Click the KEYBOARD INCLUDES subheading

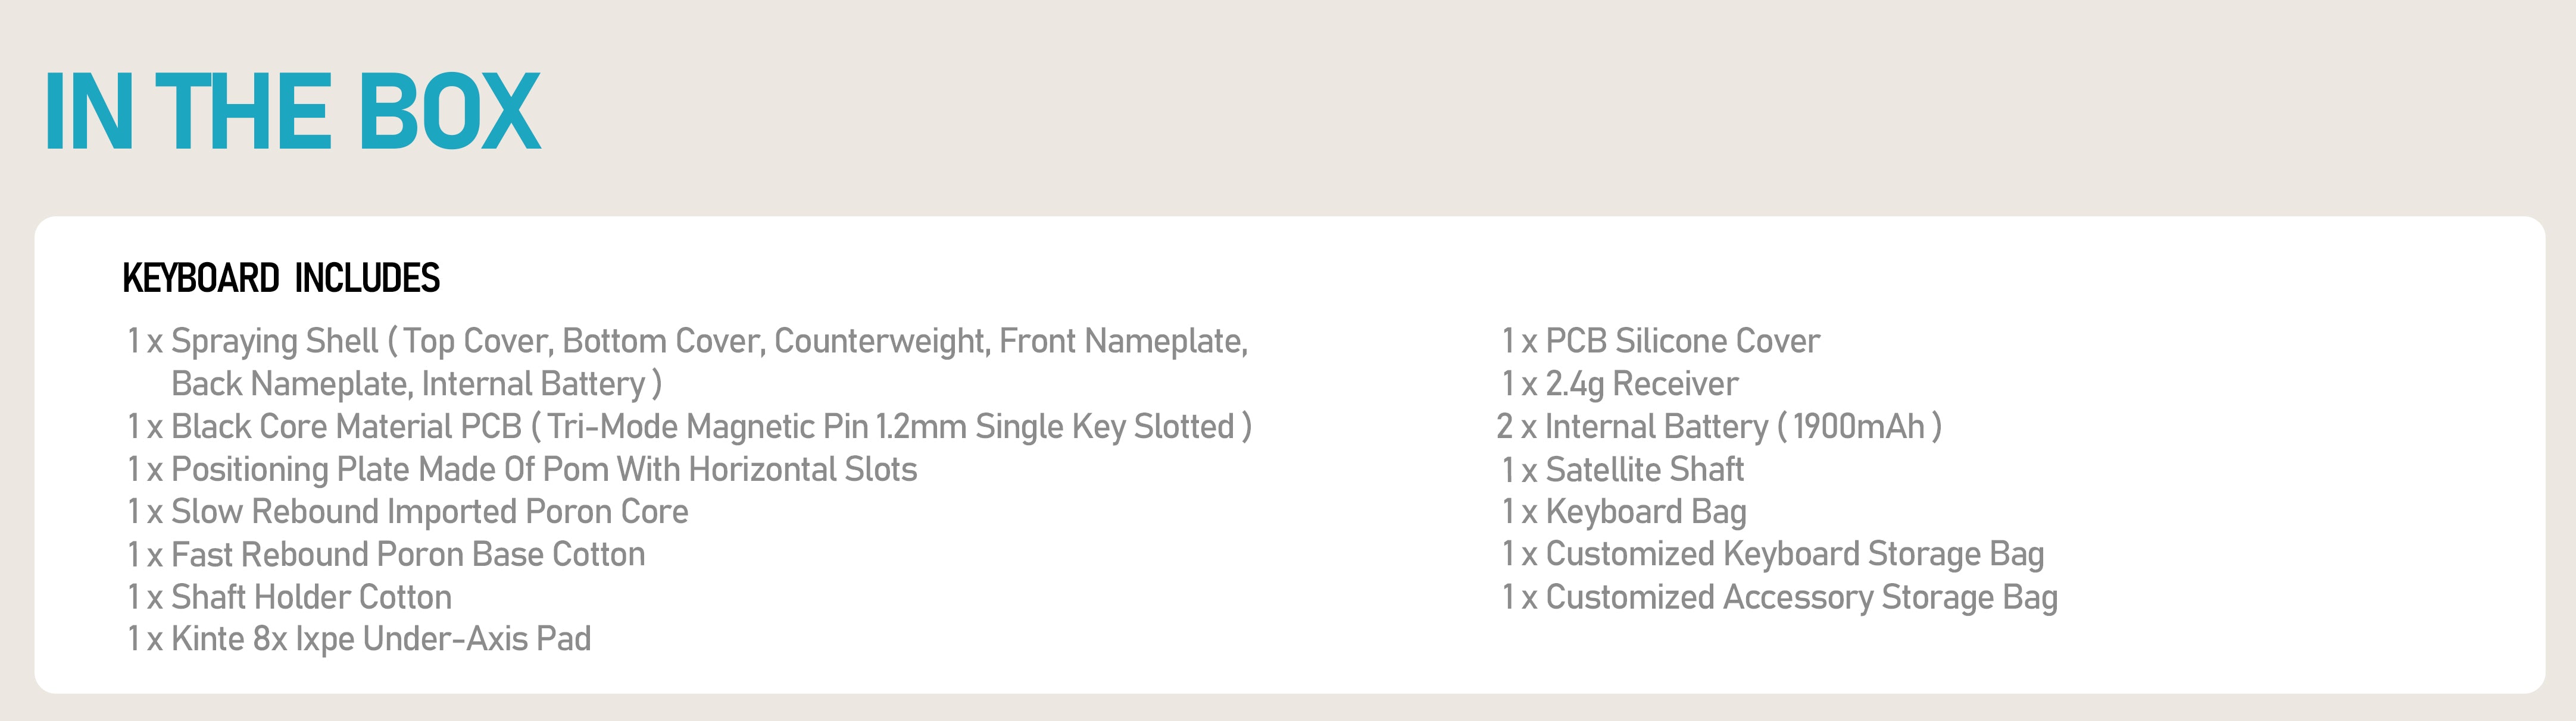(281, 278)
